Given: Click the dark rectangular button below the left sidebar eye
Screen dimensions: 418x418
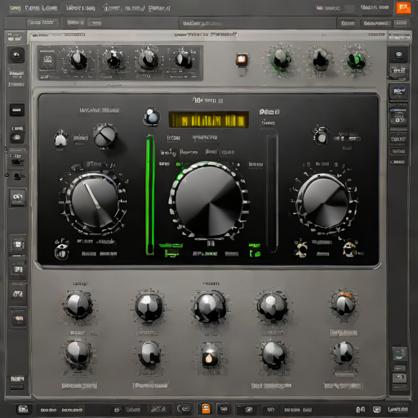Looking at the screenshot, I should 17,110.
